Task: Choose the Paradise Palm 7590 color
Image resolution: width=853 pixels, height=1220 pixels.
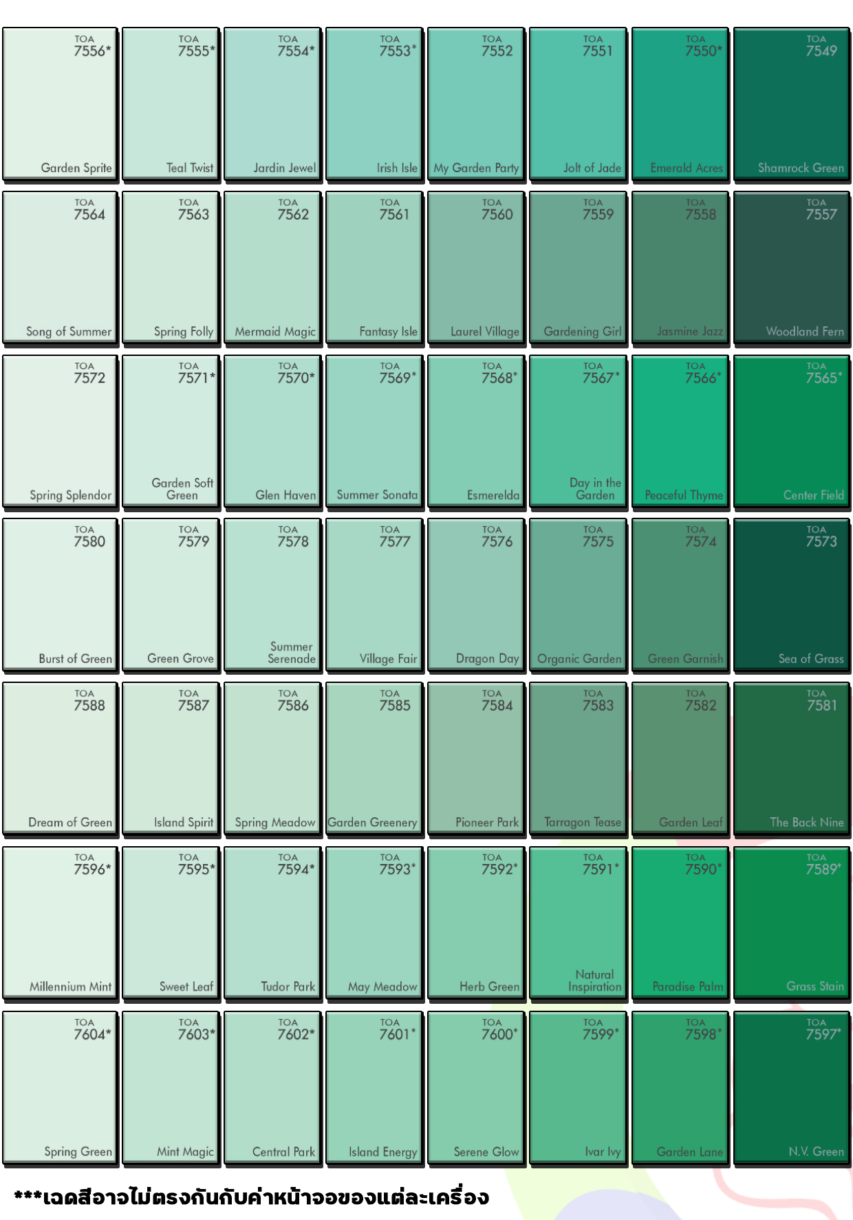Action: (680, 923)
